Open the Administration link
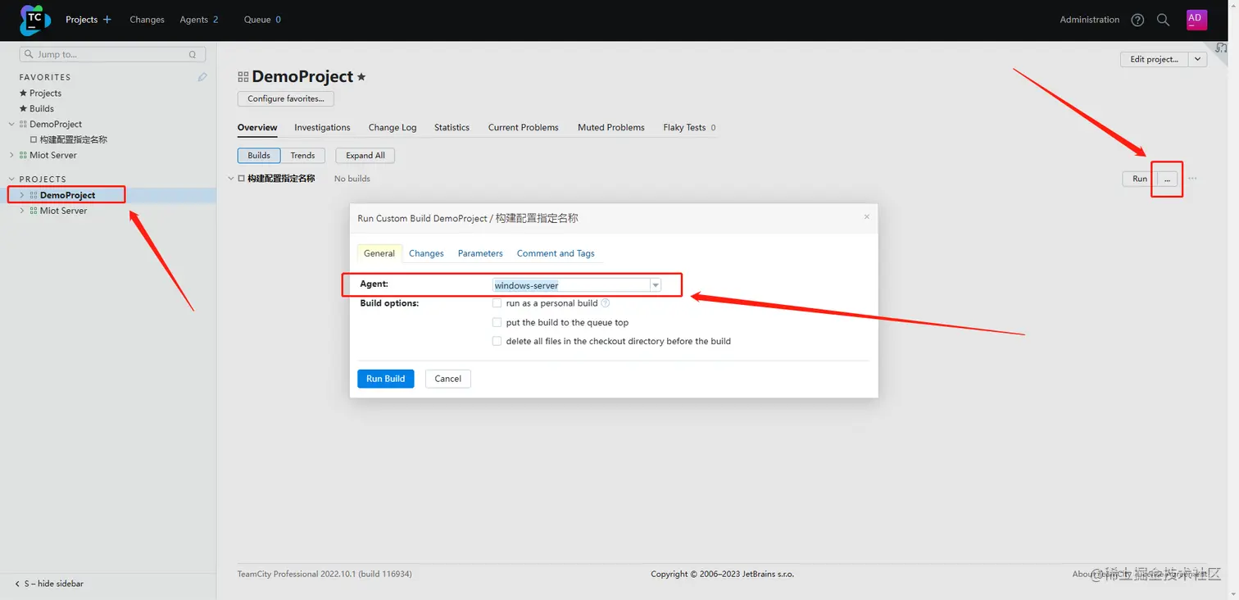The width and height of the screenshot is (1239, 600). pos(1089,20)
